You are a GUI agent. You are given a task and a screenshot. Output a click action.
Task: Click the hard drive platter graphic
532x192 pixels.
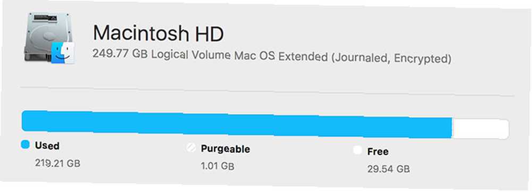pyautogui.click(x=46, y=36)
